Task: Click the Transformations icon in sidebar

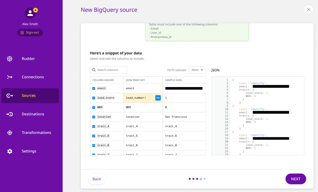Action: coord(10,133)
